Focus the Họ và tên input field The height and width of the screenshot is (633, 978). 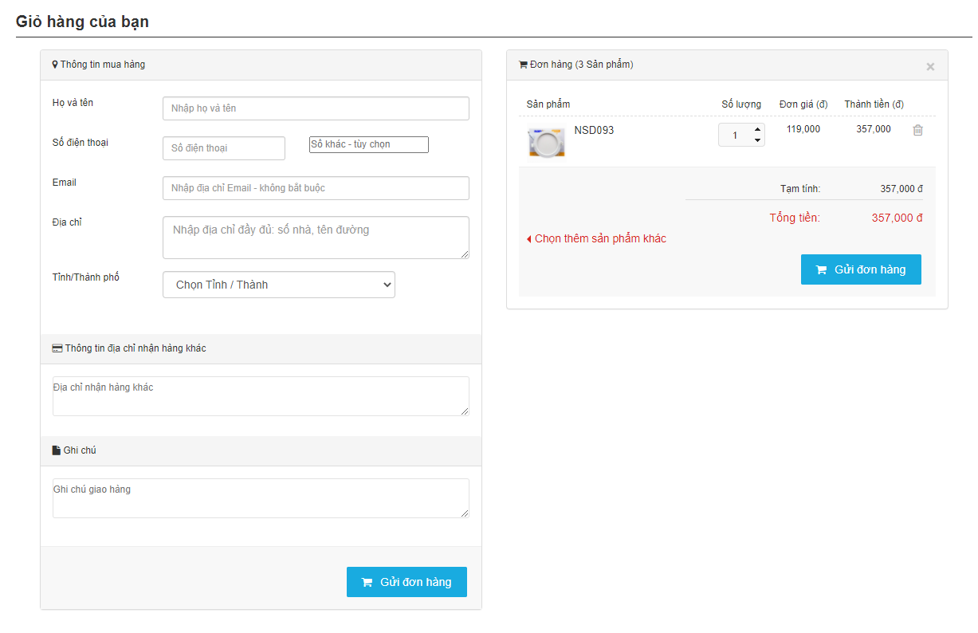click(x=316, y=108)
